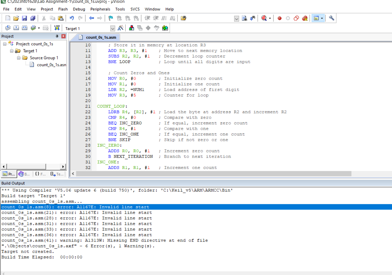Collapse the Project: count_0s_1s root node
The image size is (392, 275).
[x=5, y=44]
